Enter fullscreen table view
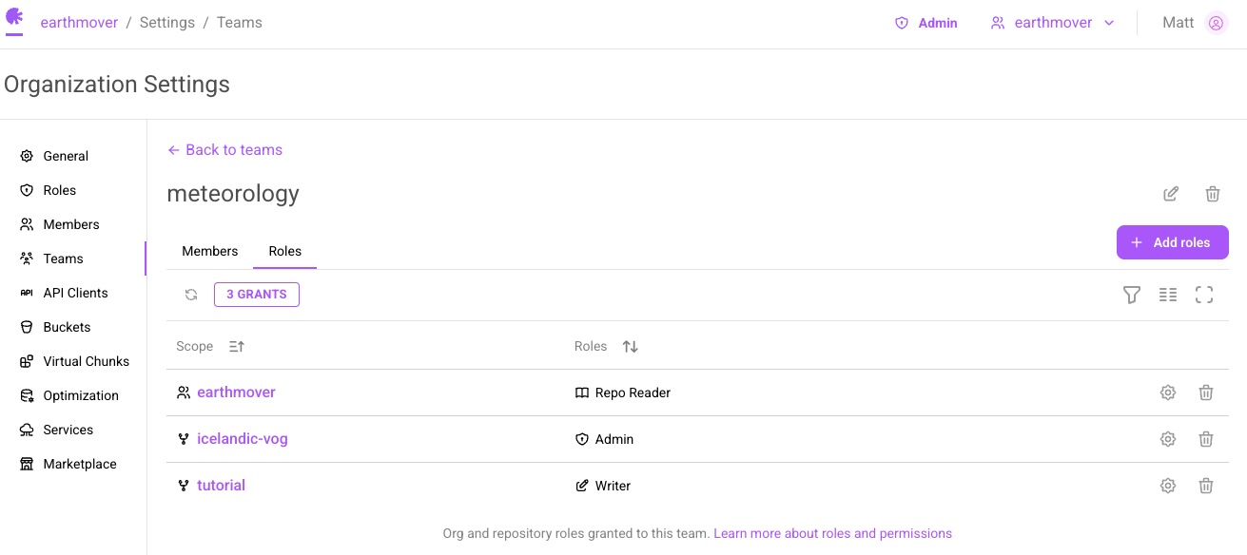1247x555 pixels. click(x=1204, y=295)
